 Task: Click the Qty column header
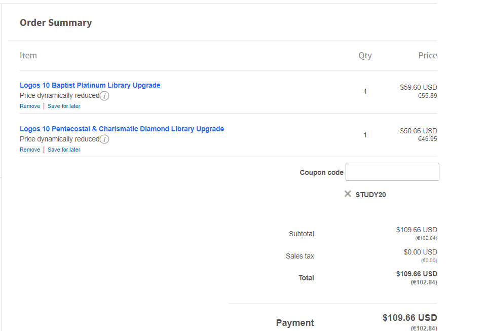365,56
